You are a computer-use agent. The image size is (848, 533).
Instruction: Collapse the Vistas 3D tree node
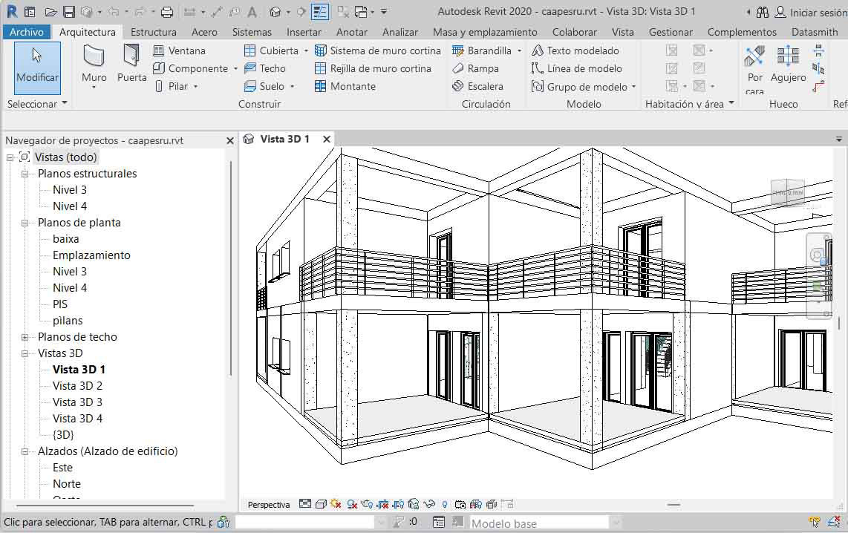[25, 353]
